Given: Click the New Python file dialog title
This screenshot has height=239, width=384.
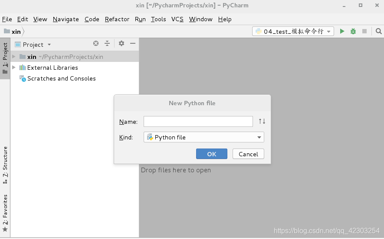Looking at the screenshot, I should coord(192,103).
